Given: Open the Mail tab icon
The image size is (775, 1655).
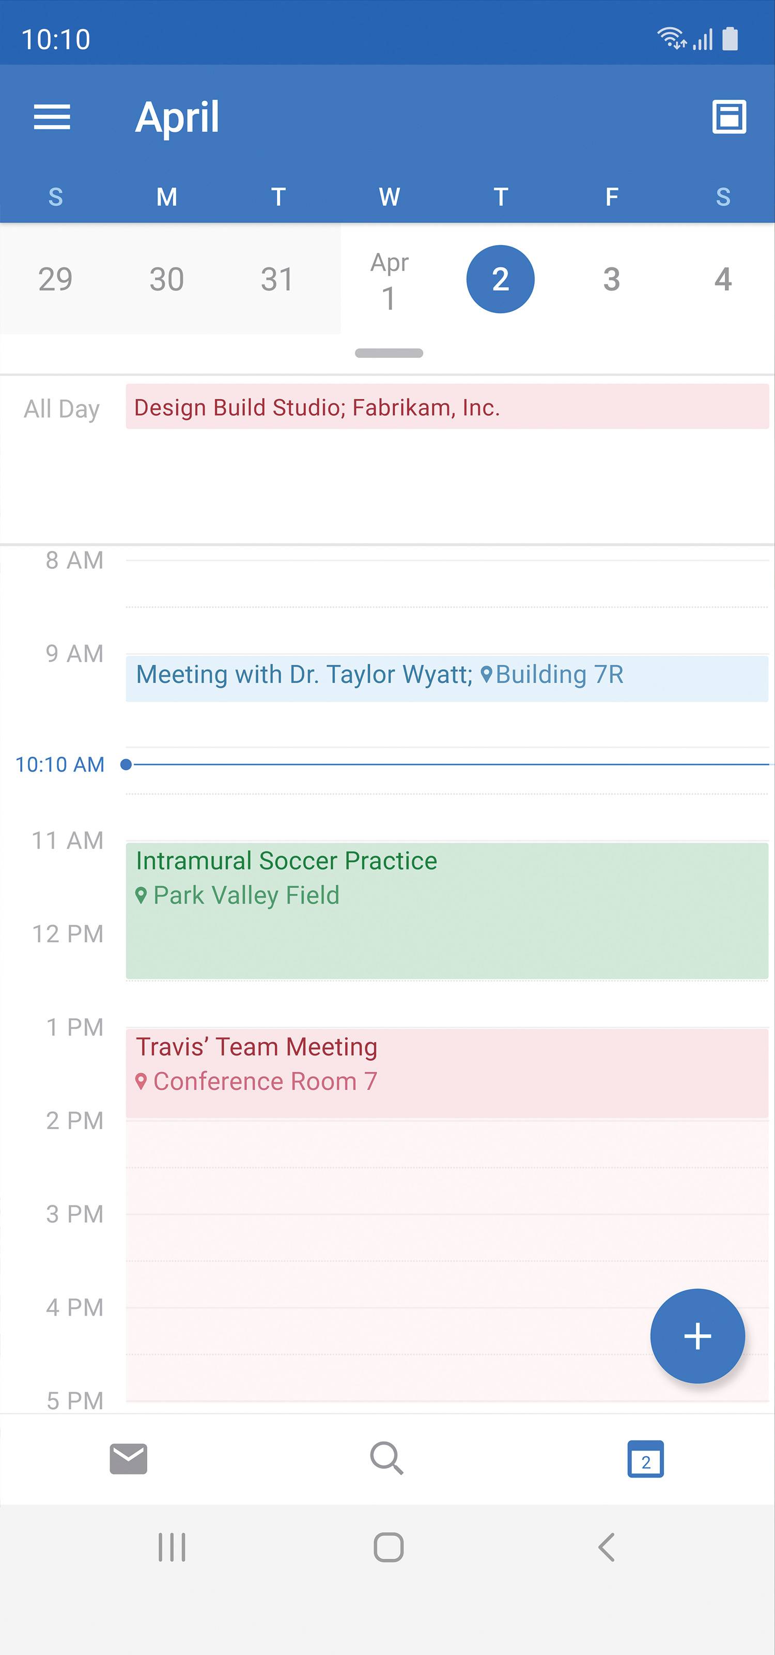Looking at the screenshot, I should tap(128, 1458).
